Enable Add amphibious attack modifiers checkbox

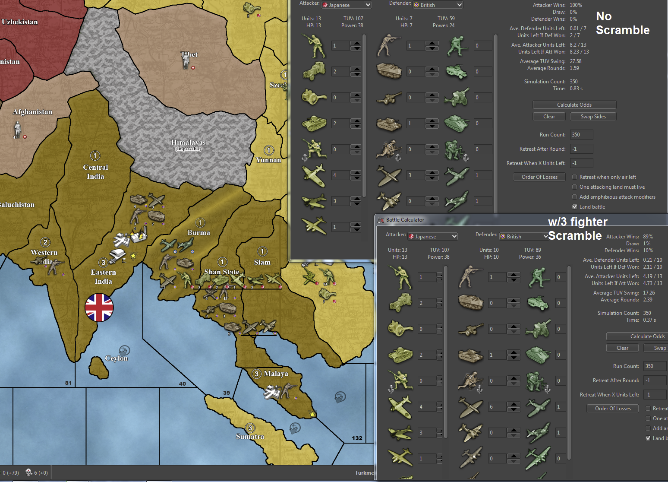575,197
